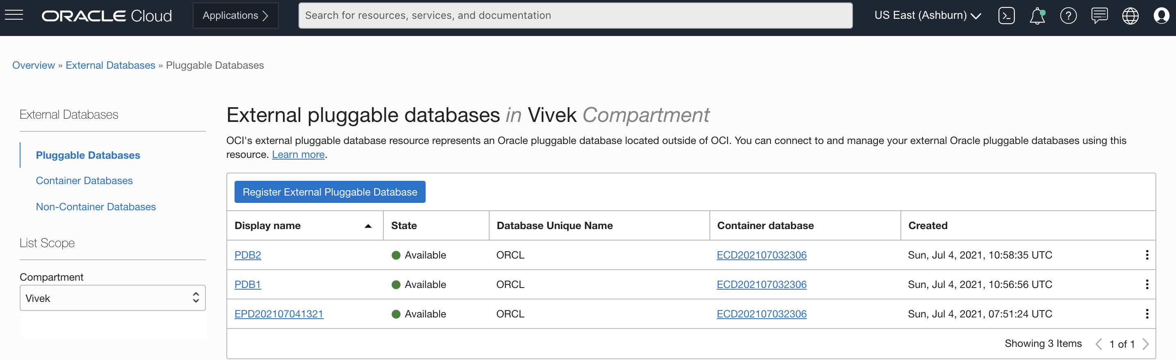Expand the Applications menu
1176x360 pixels.
[x=235, y=16]
